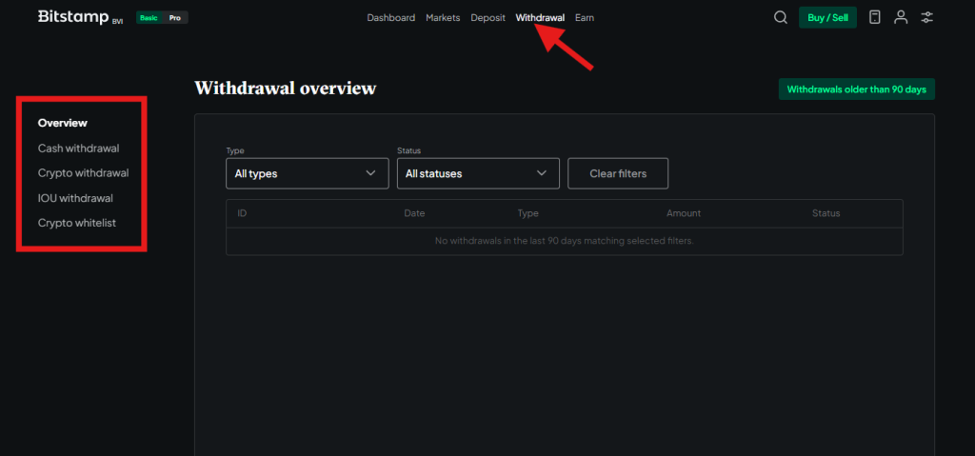Open the settings sliders icon
The height and width of the screenshot is (456, 975).
(x=927, y=17)
